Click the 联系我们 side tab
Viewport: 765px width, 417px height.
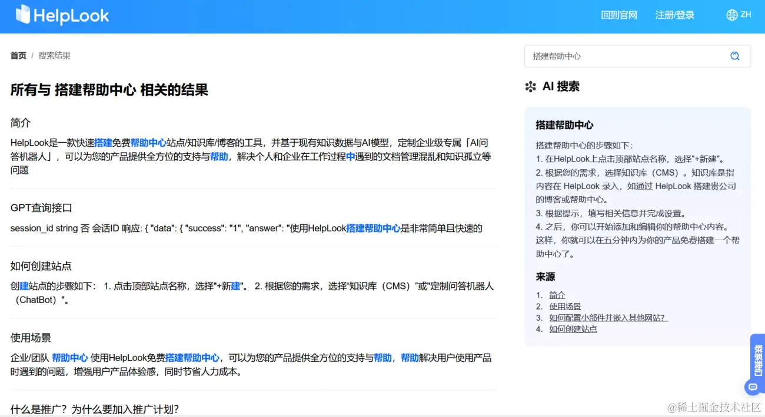758,360
